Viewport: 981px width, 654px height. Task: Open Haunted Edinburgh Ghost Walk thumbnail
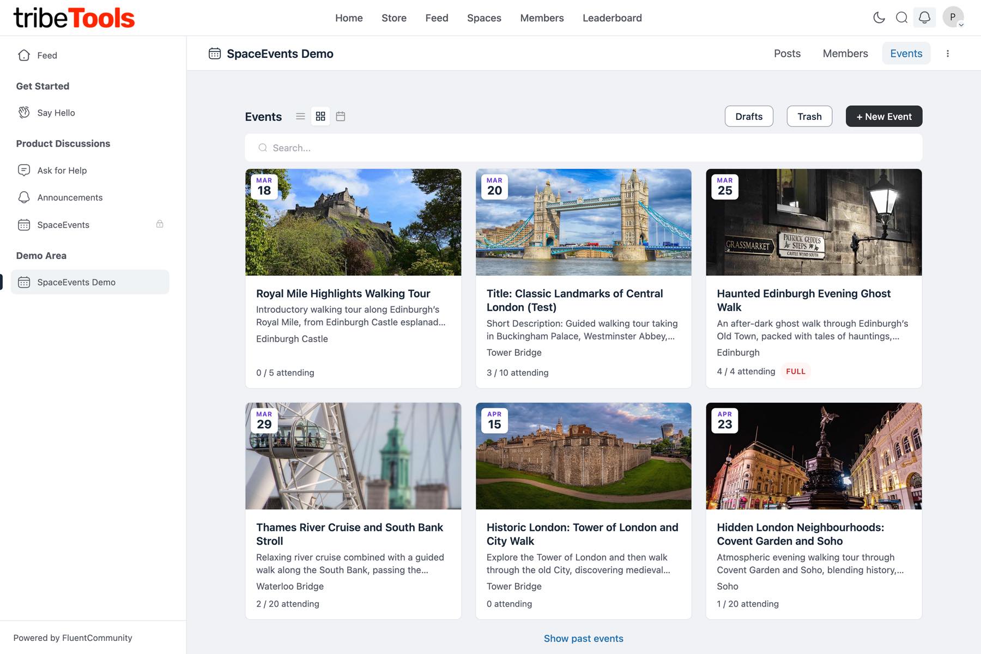tap(813, 222)
